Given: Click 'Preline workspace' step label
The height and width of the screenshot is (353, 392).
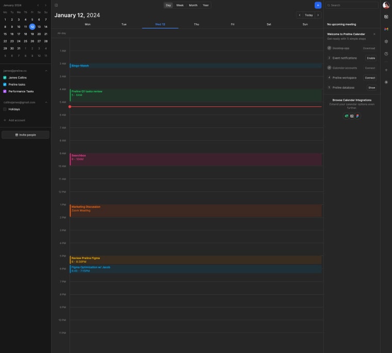Looking at the screenshot, I should pyautogui.click(x=345, y=78).
